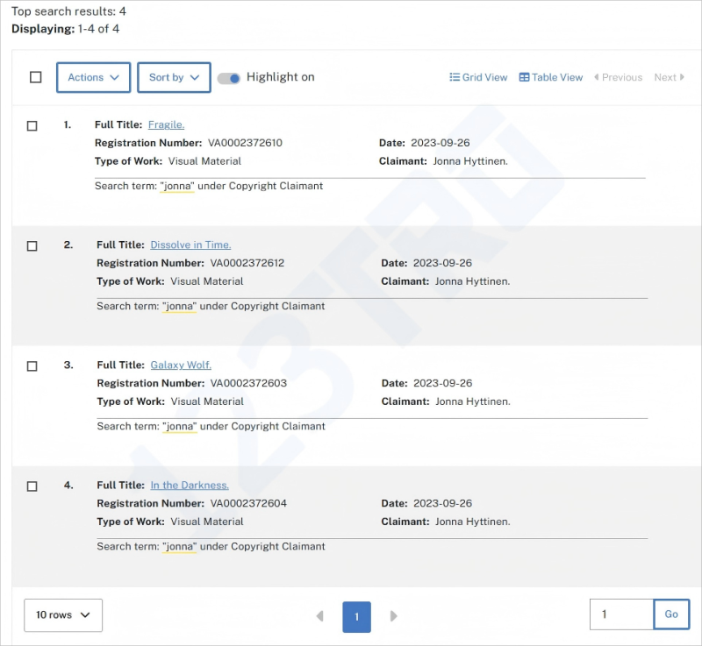Click the page number input field

tap(621, 614)
